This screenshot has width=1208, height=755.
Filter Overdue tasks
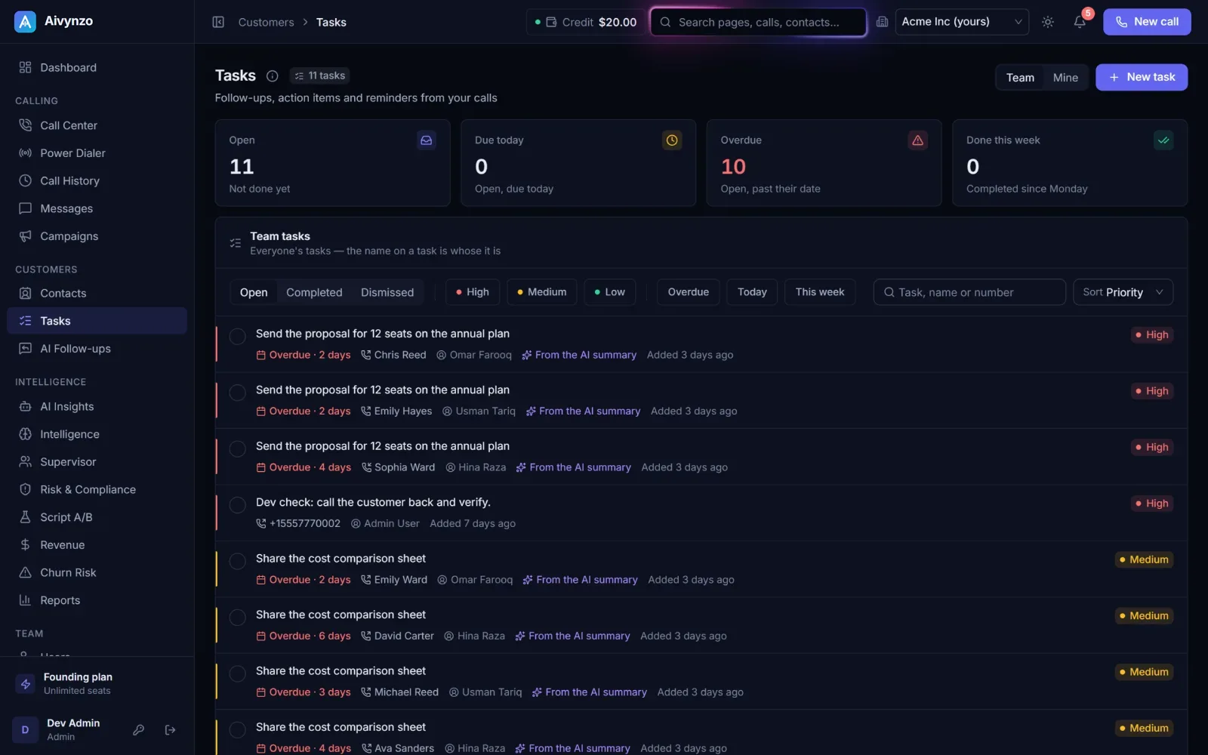[x=688, y=292]
